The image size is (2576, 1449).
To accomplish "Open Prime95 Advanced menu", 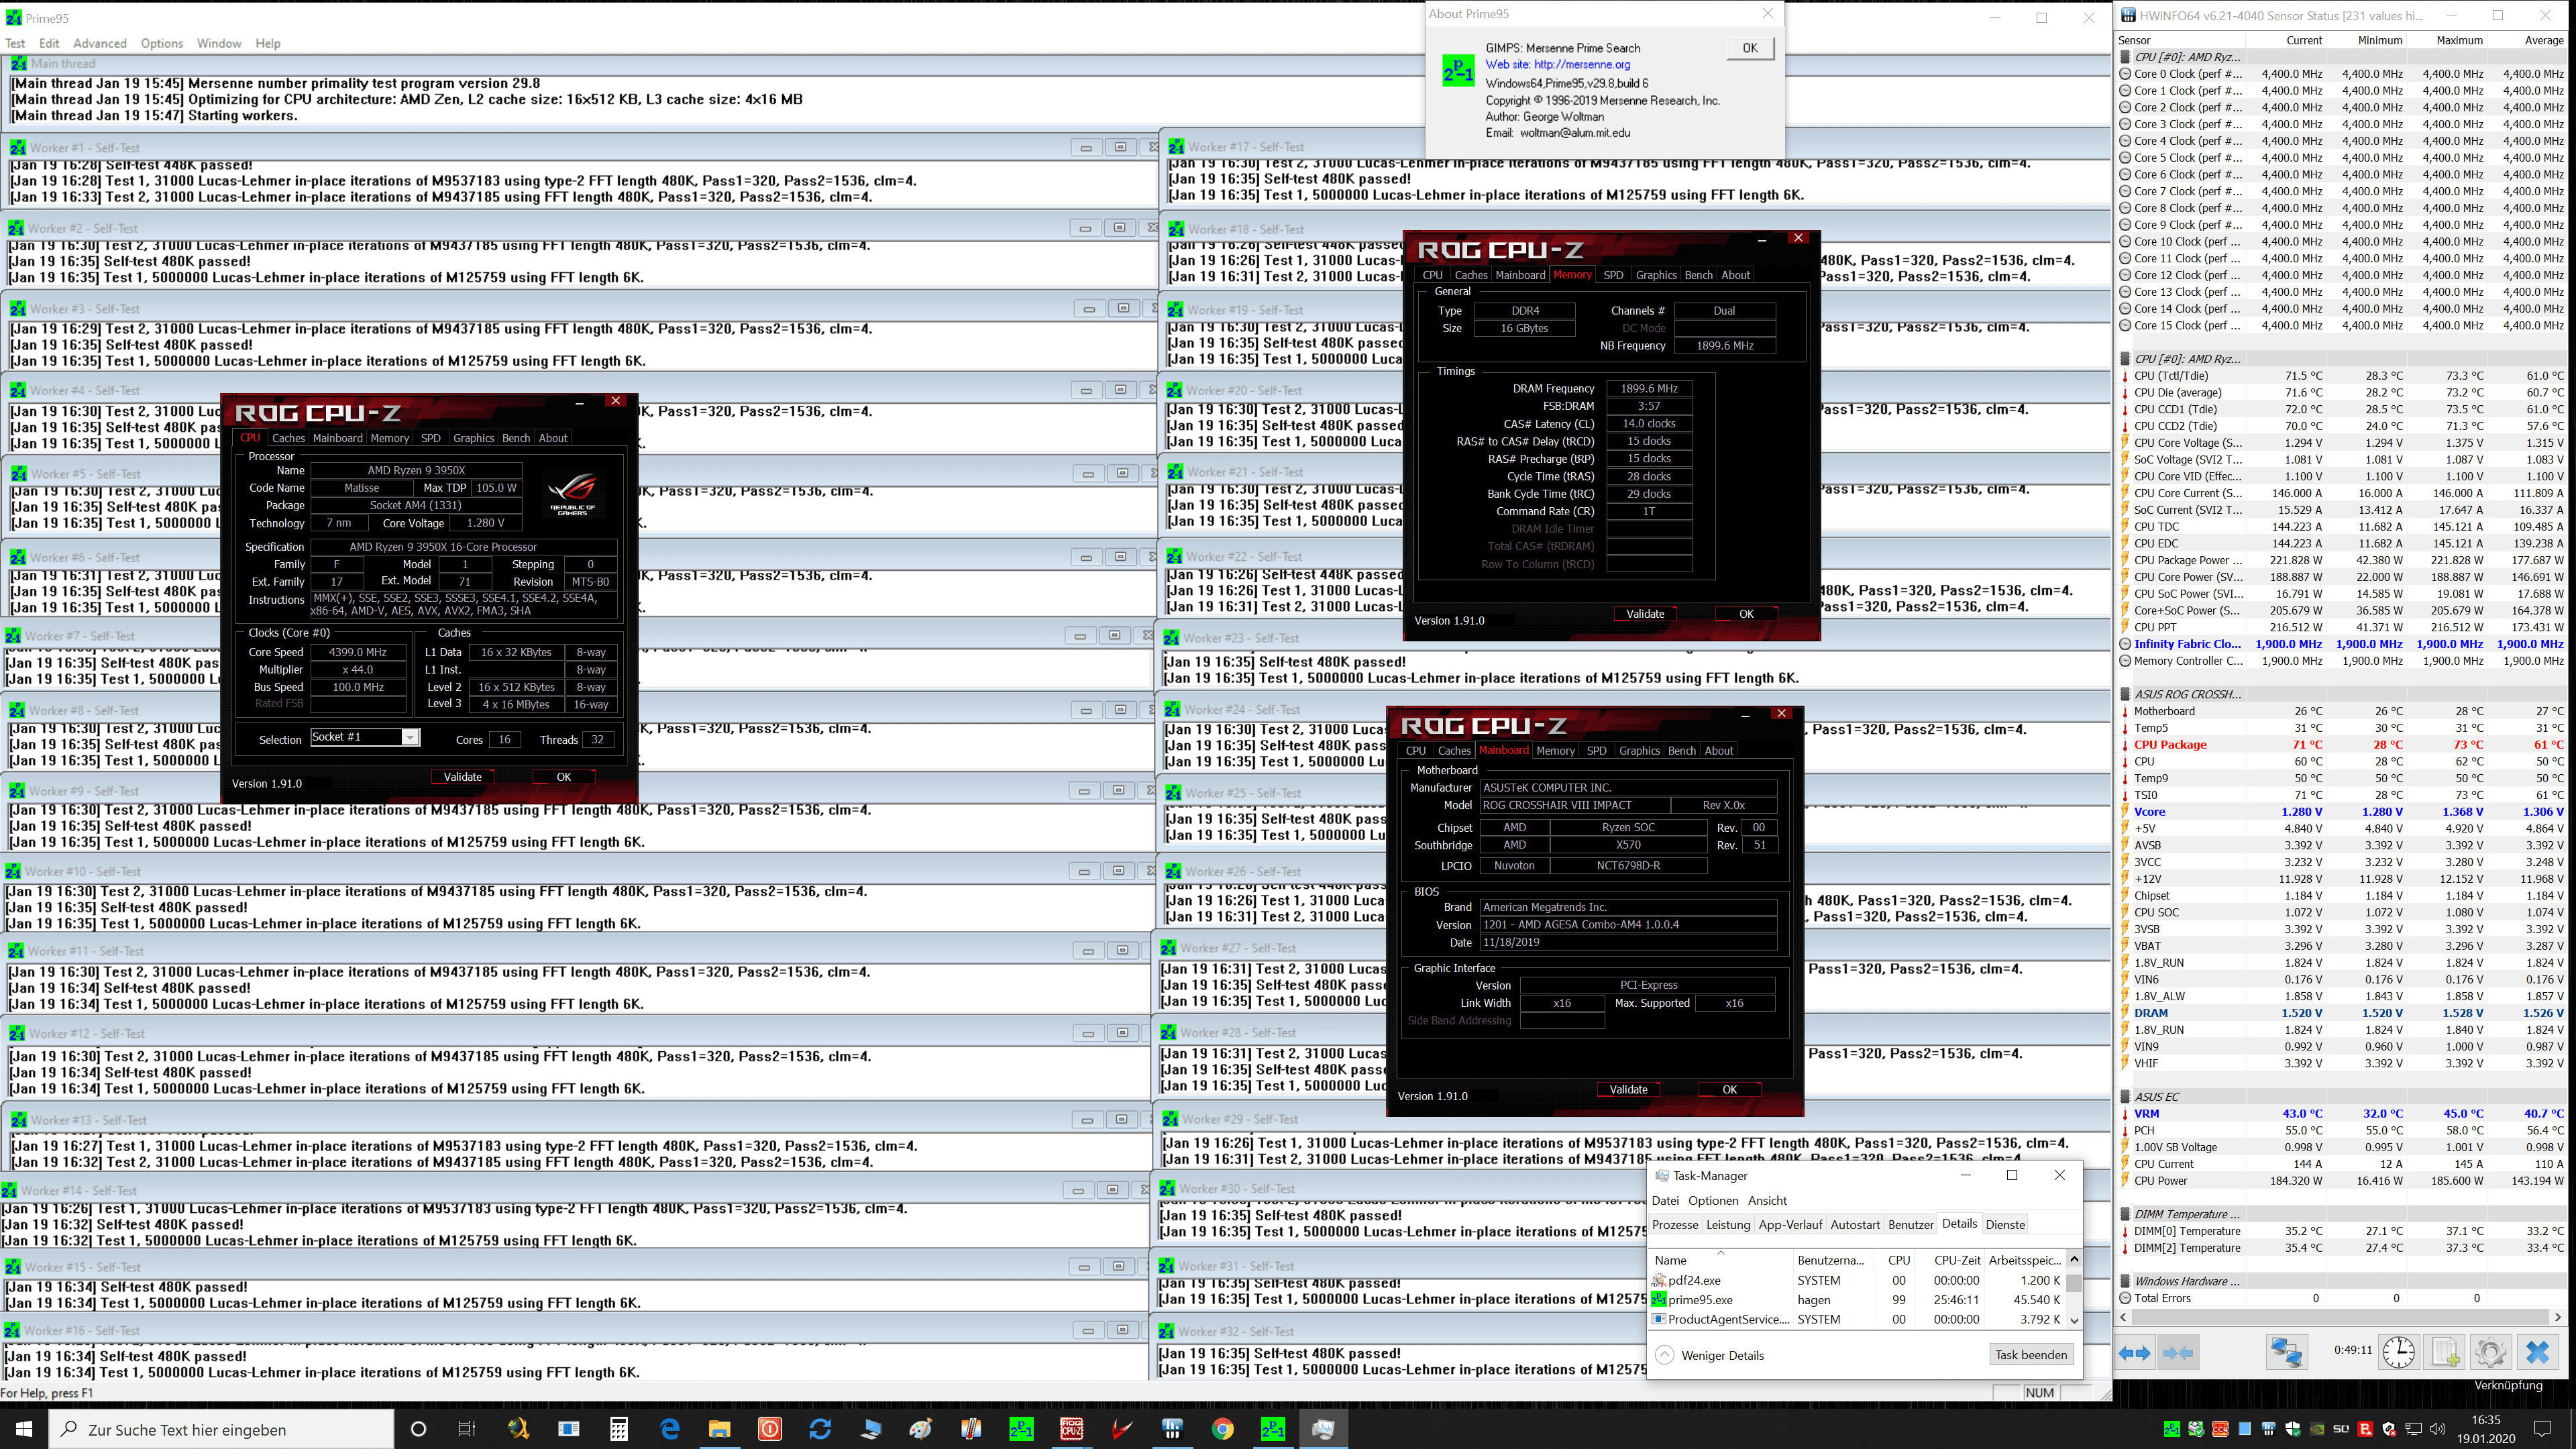I will [x=99, y=43].
